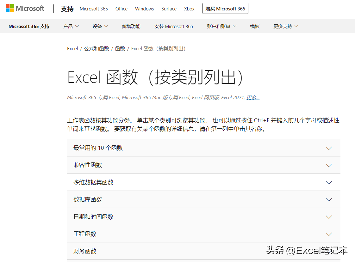
Task: Expand the 多维数据集函数 section
Action: point(204,182)
